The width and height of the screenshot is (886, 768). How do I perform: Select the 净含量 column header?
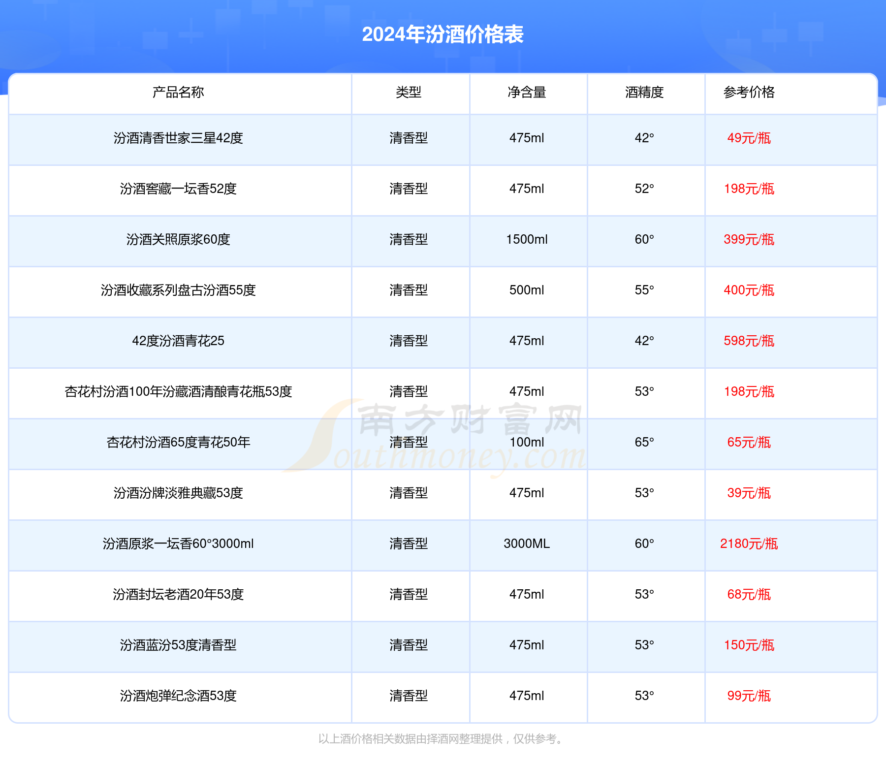click(527, 92)
